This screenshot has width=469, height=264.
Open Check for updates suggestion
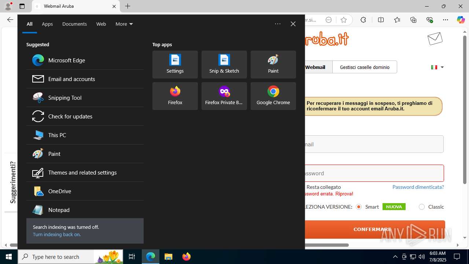85,116
